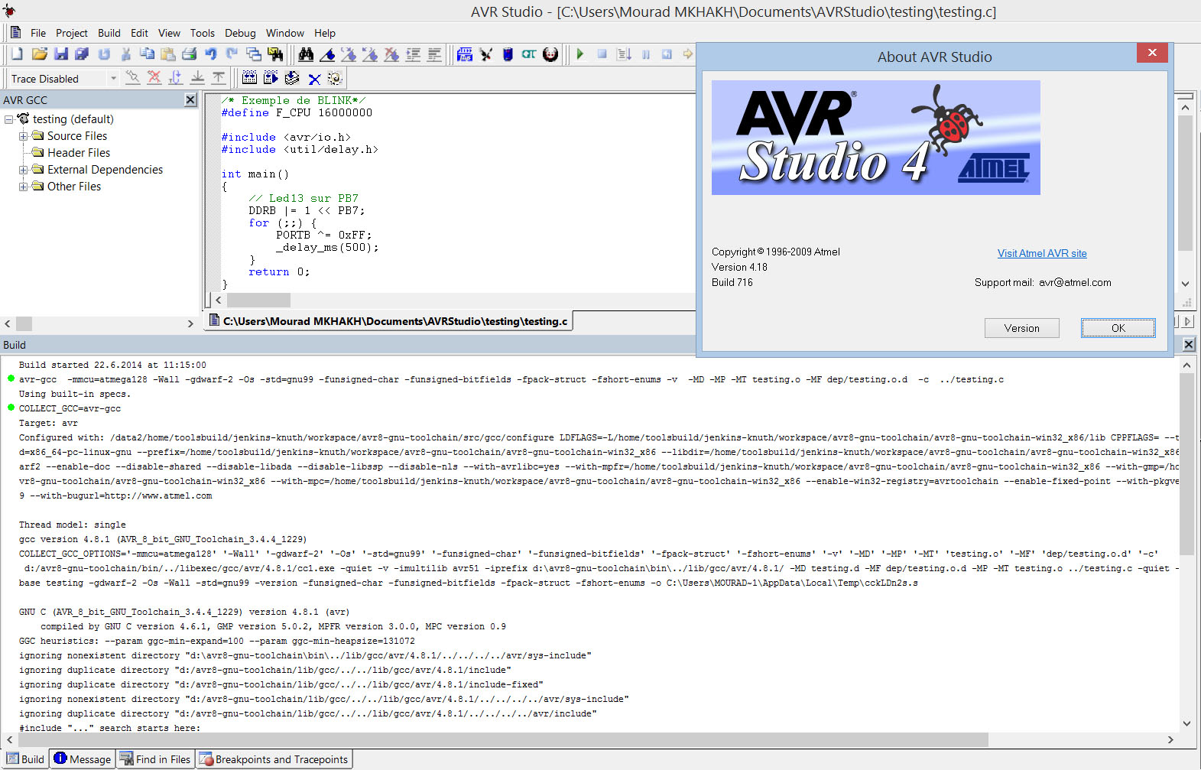Click the AVR GCC panel right scroll arrow
This screenshot has height=770, width=1201.
tap(190, 324)
